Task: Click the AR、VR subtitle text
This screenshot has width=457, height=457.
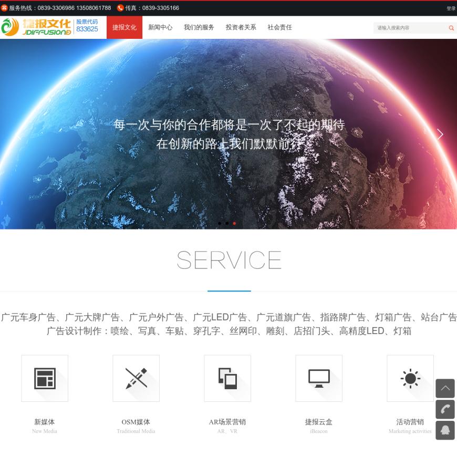Action: click(227, 431)
